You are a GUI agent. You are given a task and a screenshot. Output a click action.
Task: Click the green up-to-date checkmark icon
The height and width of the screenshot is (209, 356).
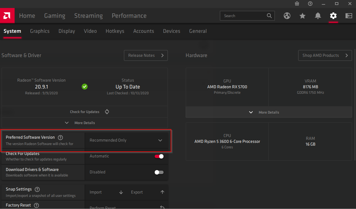[x=85, y=87]
